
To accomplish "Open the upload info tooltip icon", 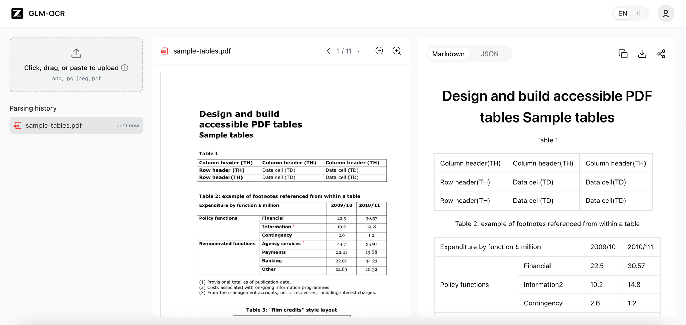I will pyautogui.click(x=124, y=68).
